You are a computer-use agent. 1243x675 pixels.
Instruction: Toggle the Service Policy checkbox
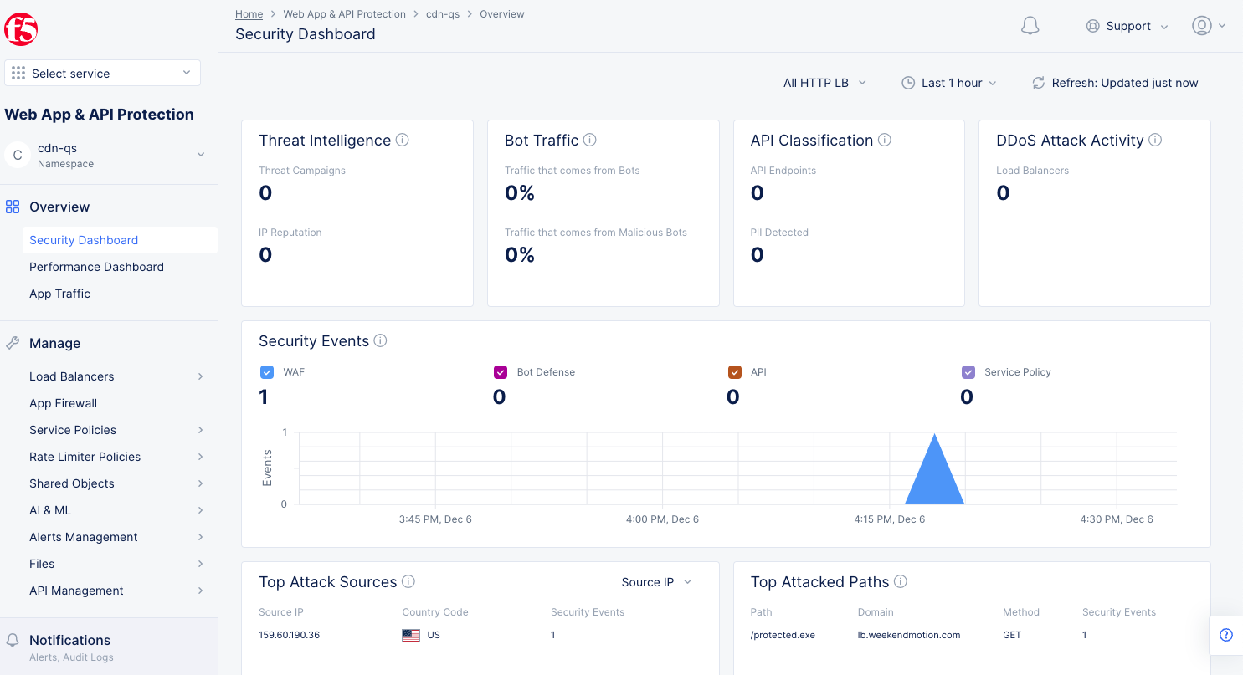(x=968, y=371)
